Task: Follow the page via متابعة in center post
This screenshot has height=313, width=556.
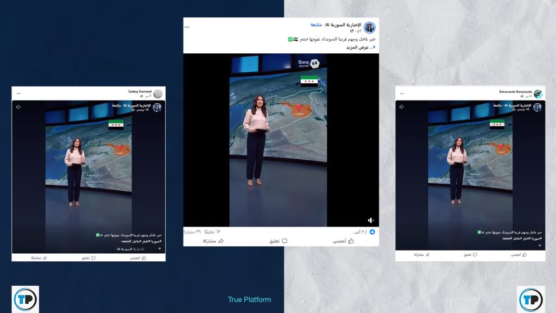Action: point(317,24)
